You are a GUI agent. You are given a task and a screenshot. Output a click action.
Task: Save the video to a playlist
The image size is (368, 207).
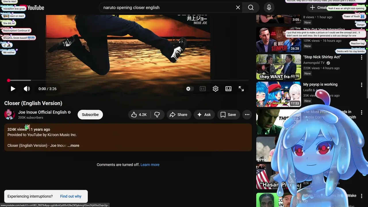pyautogui.click(x=228, y=114)
